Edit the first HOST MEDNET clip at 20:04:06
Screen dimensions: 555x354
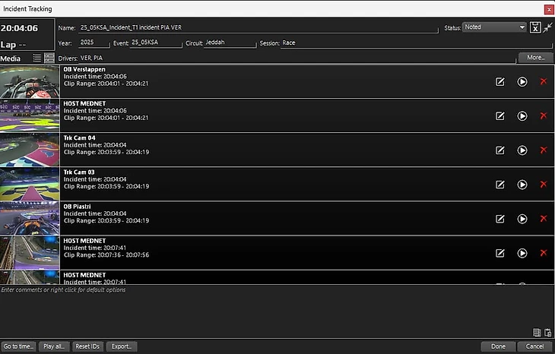(x=499, y=116)
